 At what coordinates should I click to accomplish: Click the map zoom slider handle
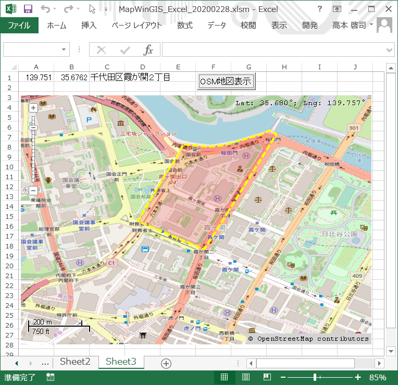coord(33,128)
